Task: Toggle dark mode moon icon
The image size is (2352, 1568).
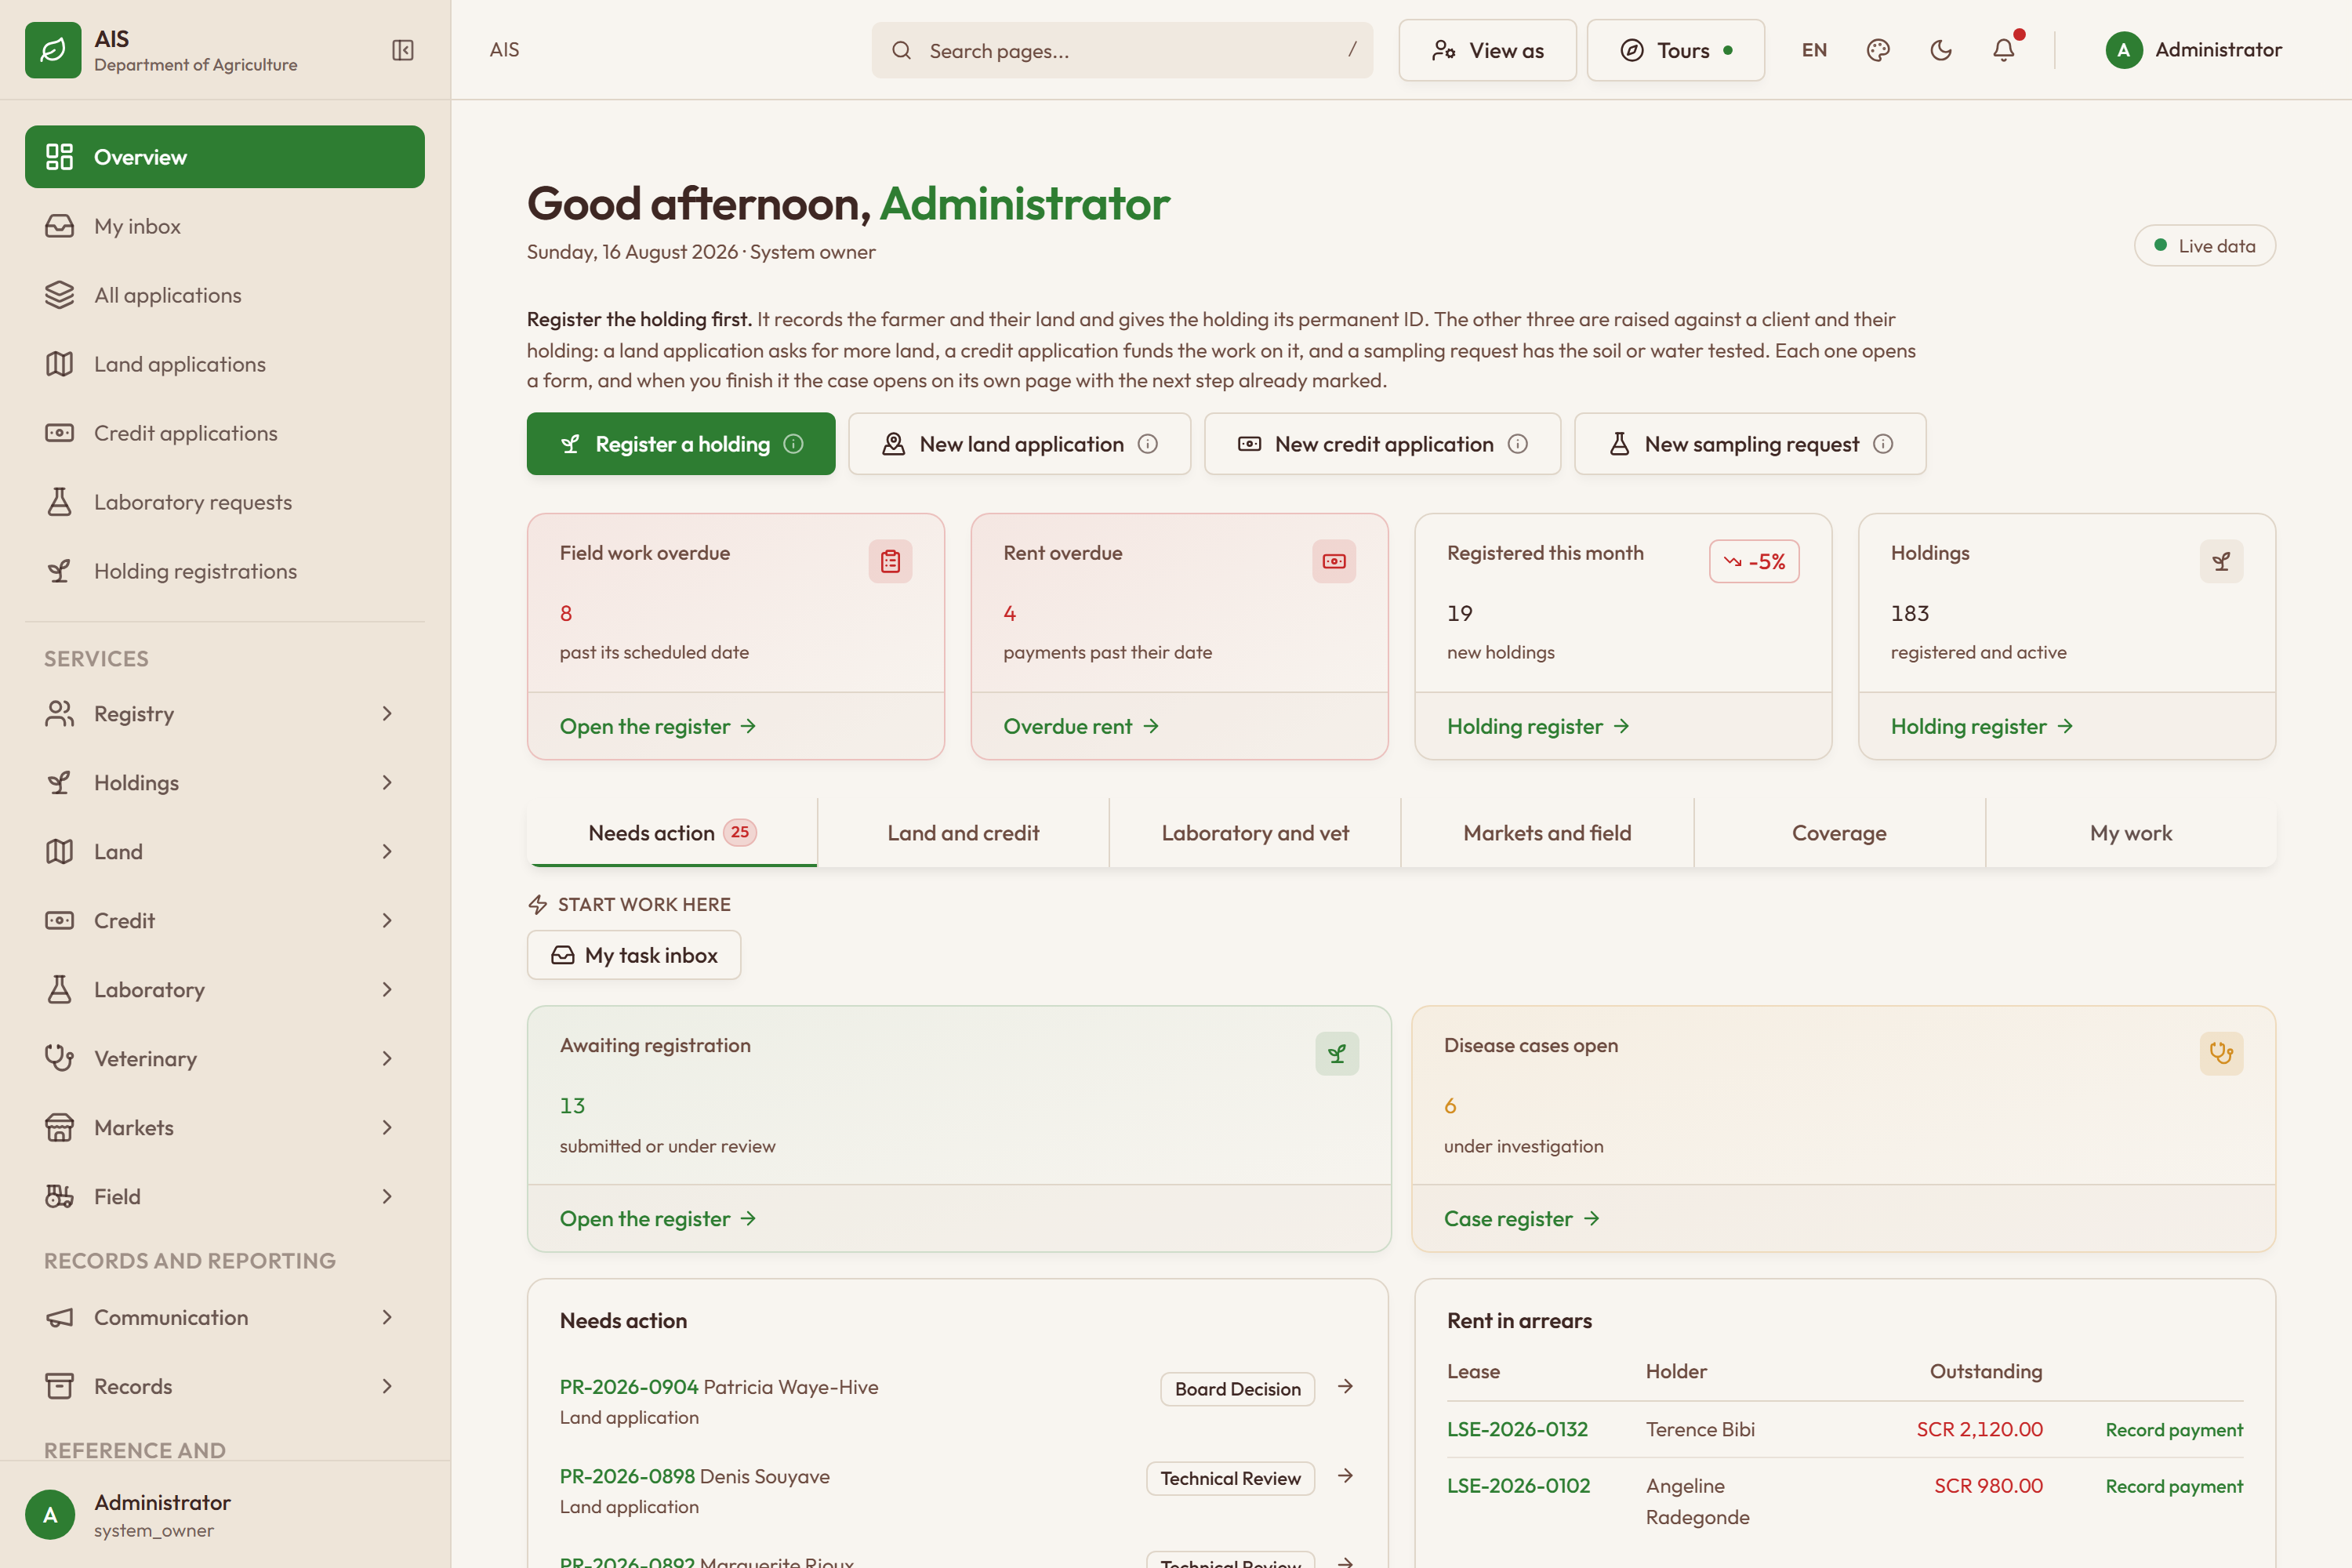Action: (x=1941, y=50)
